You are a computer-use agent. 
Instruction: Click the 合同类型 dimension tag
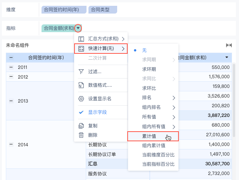[x=102, y=9]
